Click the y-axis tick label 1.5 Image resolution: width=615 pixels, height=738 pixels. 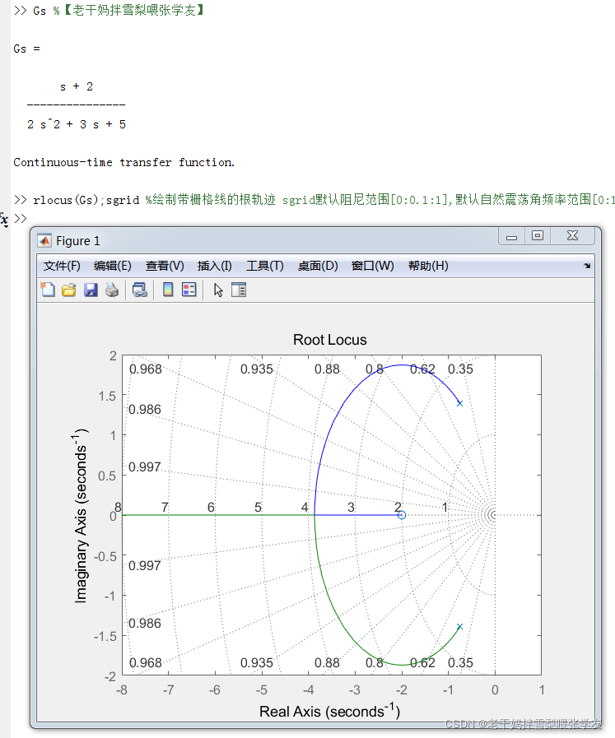[107, 396]
